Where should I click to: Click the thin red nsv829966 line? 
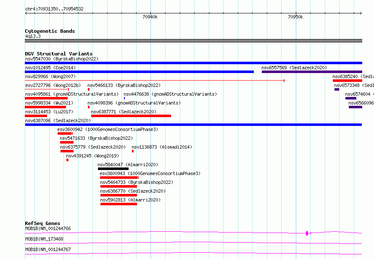point(155,81)
